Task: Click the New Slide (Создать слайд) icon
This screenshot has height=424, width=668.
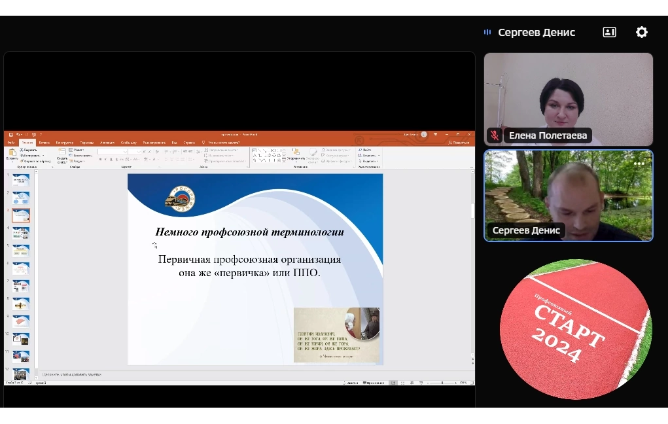Action: 62,152
